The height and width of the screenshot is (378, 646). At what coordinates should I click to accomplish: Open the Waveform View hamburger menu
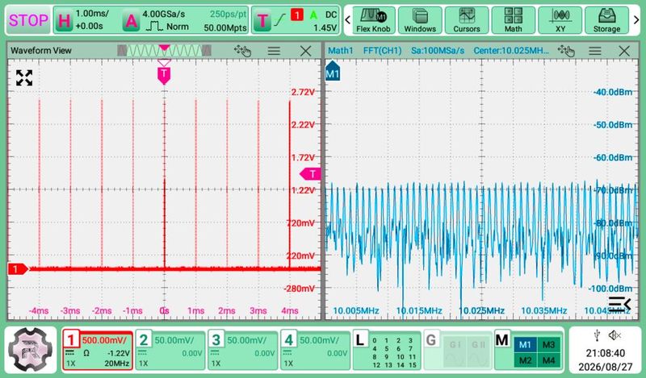coord(274,51)
